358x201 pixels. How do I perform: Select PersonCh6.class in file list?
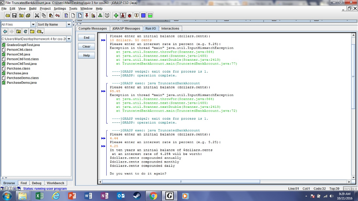[17, 50]
